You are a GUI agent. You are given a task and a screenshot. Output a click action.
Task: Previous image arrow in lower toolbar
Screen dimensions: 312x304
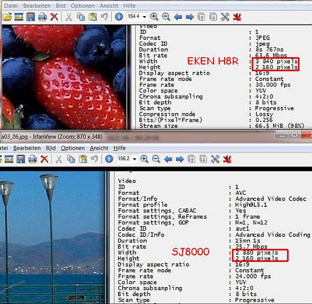pyautogui.click(x=168, y=159)
